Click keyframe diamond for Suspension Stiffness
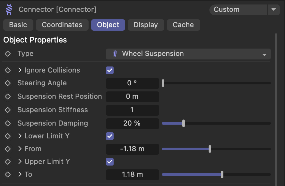285x186 pixels. click(x=8, y=110)
